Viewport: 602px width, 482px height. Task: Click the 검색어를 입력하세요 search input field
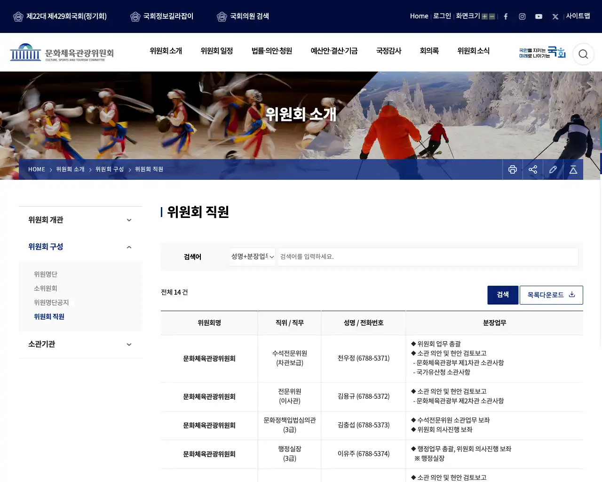[428, 257]
